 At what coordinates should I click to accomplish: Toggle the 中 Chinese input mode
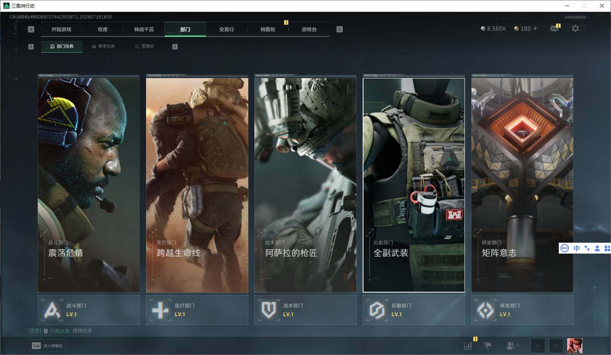point(577,248)
